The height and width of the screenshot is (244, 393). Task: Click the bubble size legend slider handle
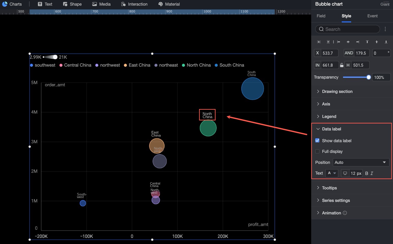tap(55, 57)
